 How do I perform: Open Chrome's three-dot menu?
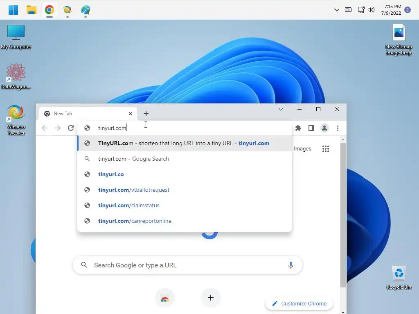tap(338, 128)
